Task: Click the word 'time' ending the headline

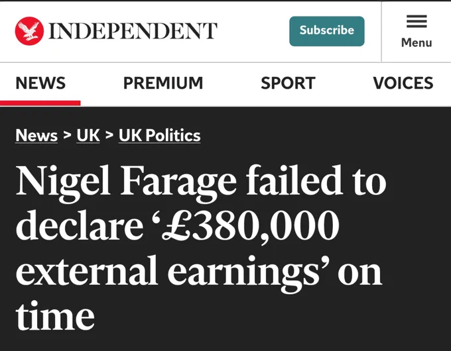Action: coord(55,315)
